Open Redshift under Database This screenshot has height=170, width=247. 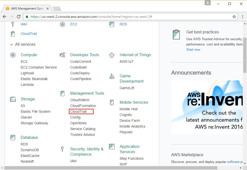pyautogui.click(x=27, y=161)
